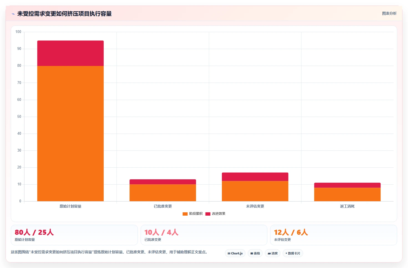Click the 原始计划容量 x-axis label
The width and height of the screenshot is (408, 268).
tap(70, 206)
